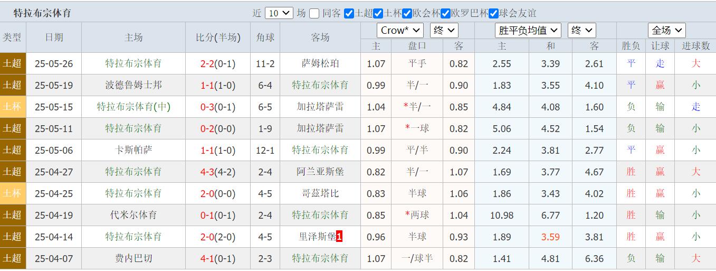Viewport: 716px width, 271px height.
Task: Uncheck the 欧罗巴杯 filter checkbox
Action: coord(445,13)
